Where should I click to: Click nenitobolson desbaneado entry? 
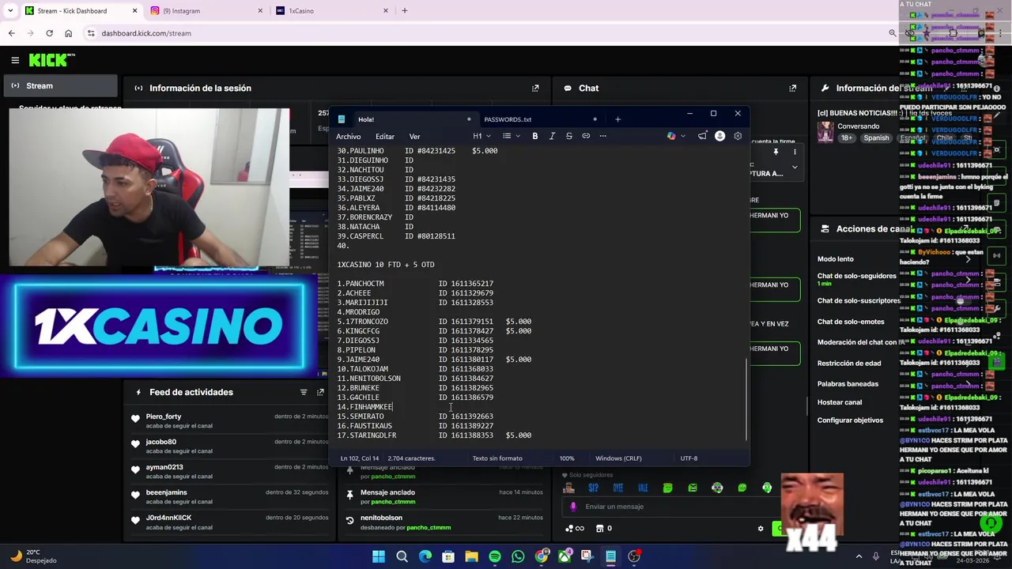click(445, 522)
